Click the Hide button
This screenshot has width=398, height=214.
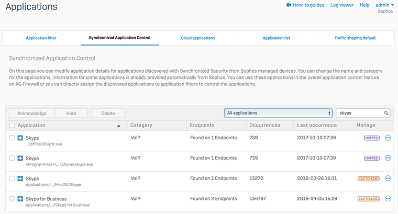pyautogui.click(x=71, y=114)
